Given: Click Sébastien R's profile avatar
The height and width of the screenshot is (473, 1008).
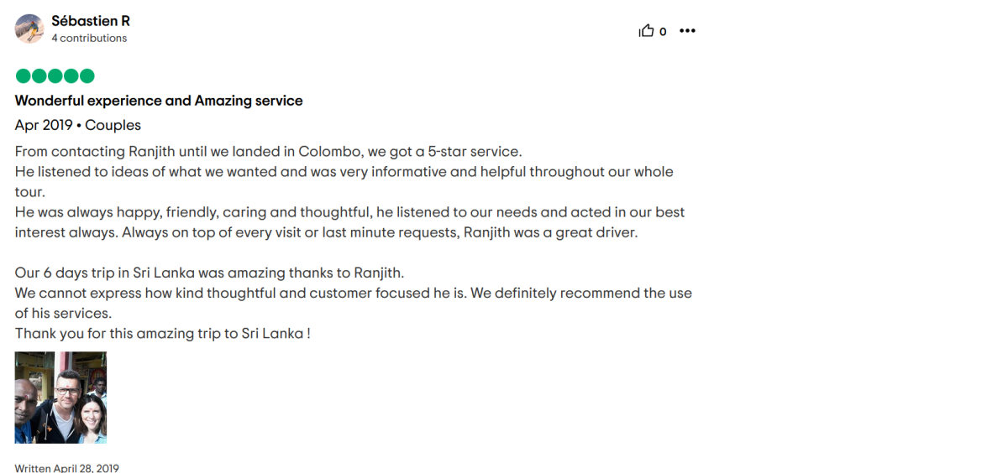Looking at the screenshot, I should pos(29,29).
